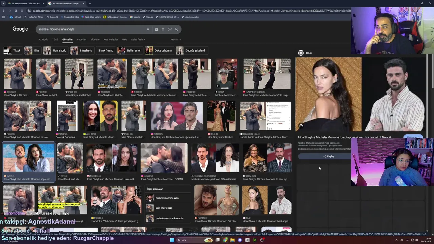434x244 pixels.
Task: Open the Windows Start menu
Action: point(172,240)
